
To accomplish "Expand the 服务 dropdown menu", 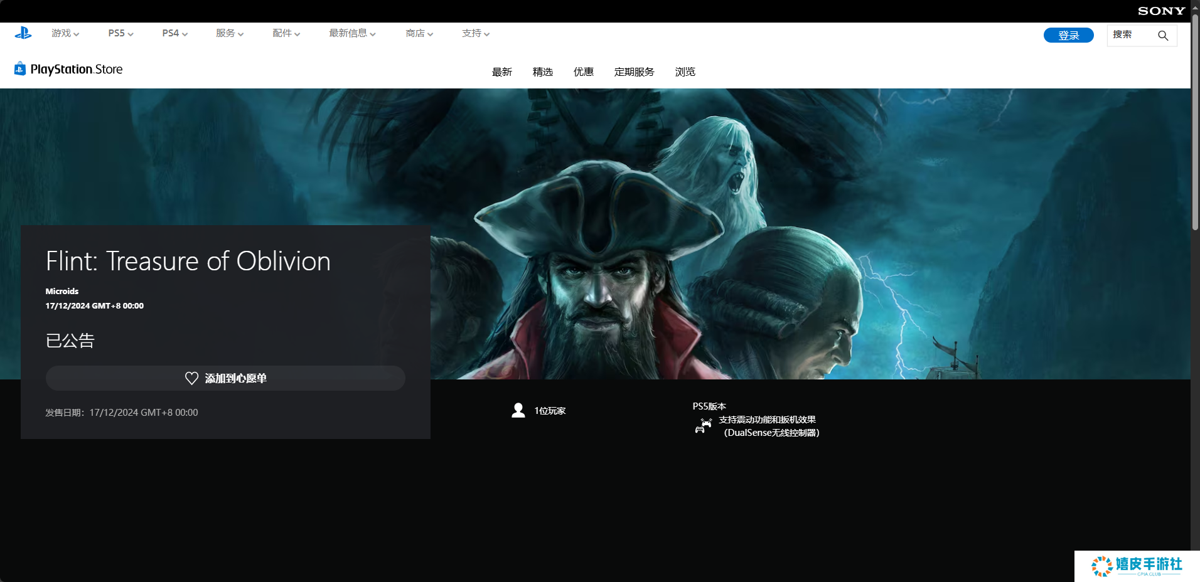I will tap(230, 33).
